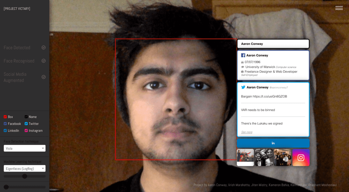Open the Eigenfaces (LogReg) machine learning dropdown
Screen dimensions: 349x192
point(24,168)
